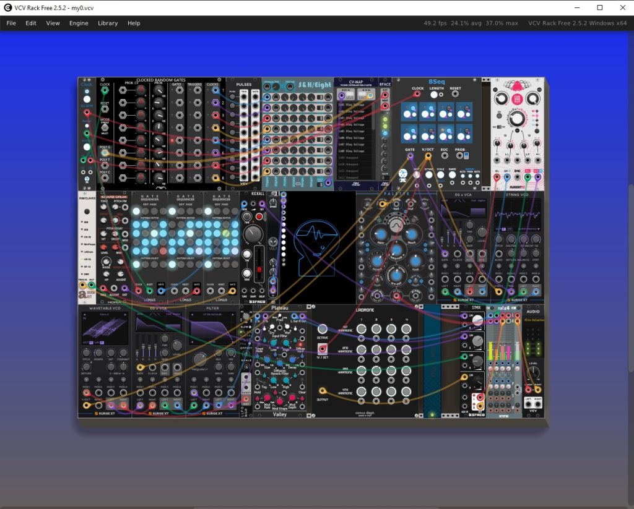Click the 8Seq OCTAVE knob

pyautogui.click(x=428, y=175)
